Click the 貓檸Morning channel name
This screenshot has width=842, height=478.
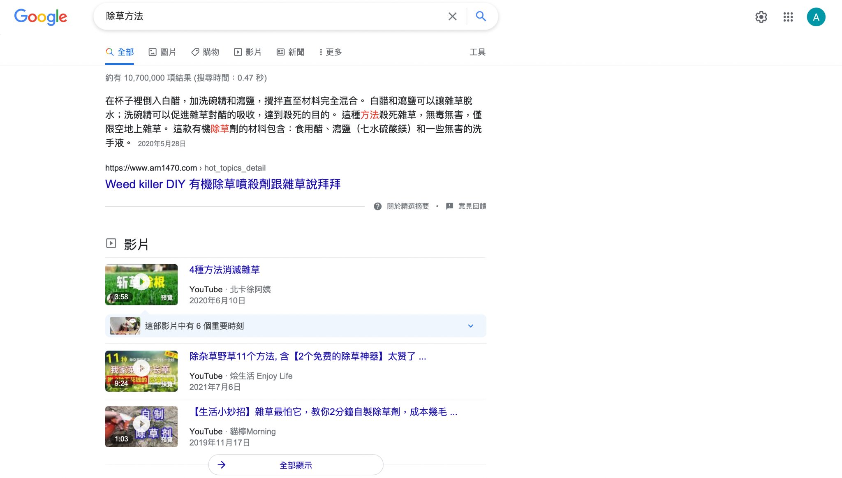click(253, 432)
